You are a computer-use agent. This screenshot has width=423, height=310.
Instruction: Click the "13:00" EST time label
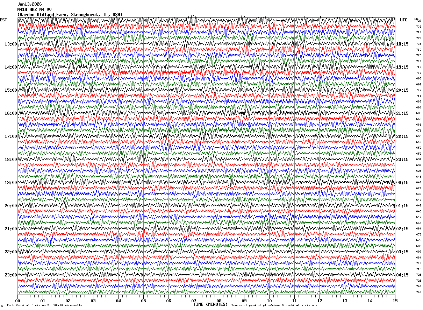click(10, 44)
